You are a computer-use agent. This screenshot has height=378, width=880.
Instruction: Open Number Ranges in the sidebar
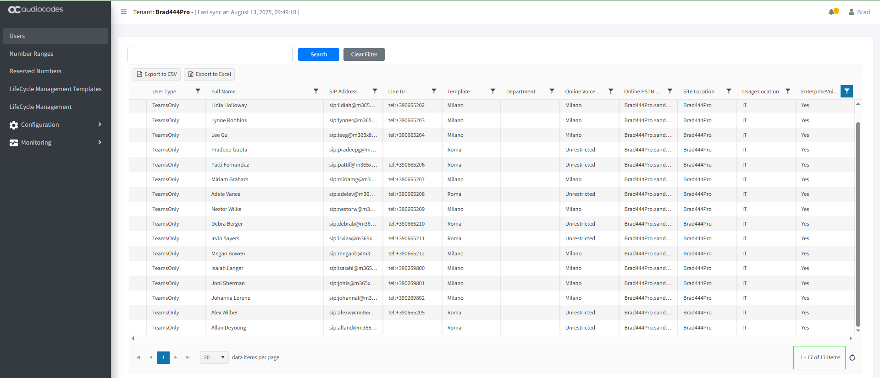point(31,54)
